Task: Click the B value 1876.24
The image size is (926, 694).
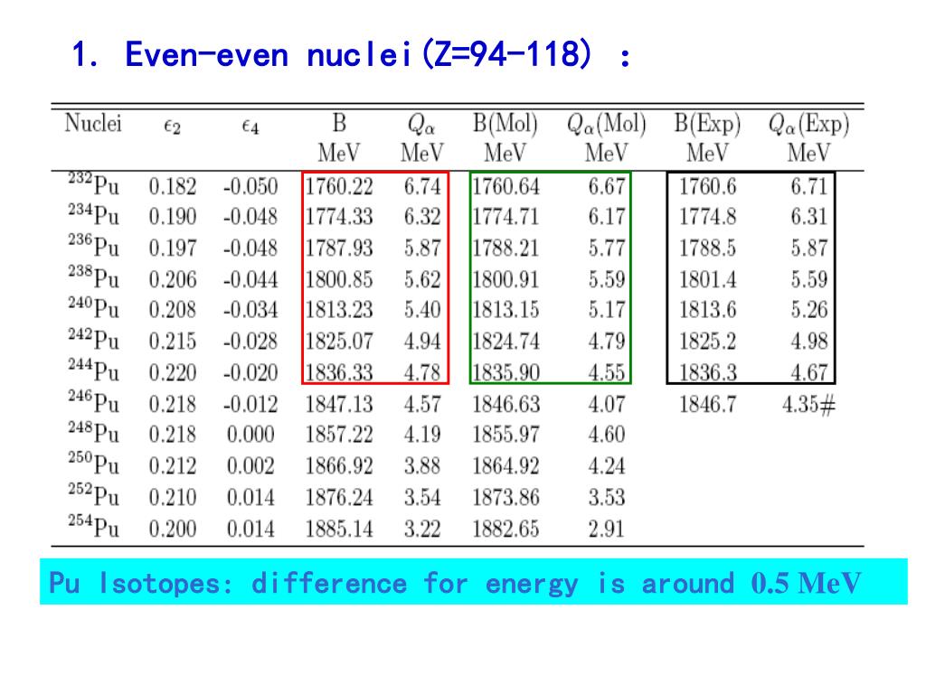Action: click(339, 498)
